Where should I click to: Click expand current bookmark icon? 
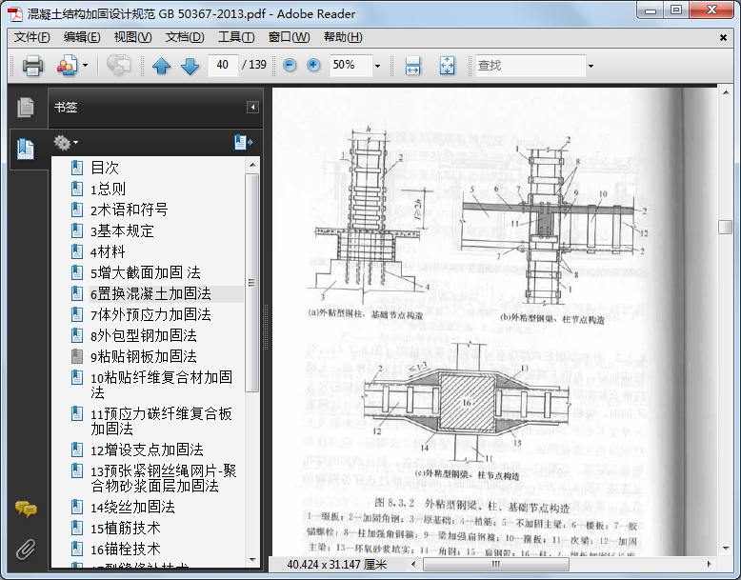point(244,142)
